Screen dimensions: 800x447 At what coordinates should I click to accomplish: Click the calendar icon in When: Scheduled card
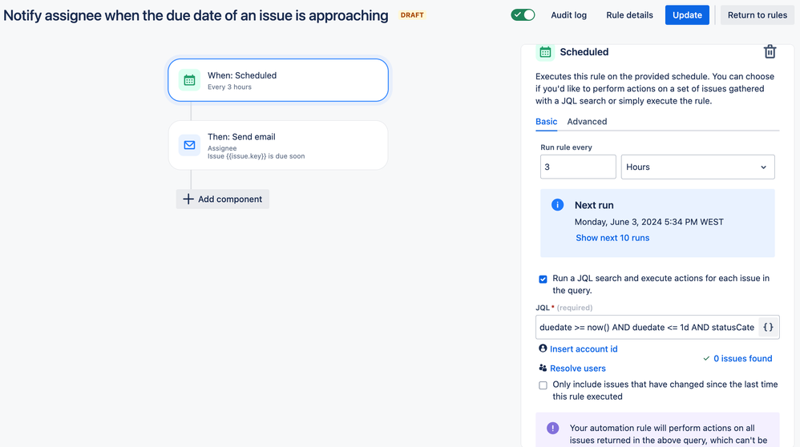pyautogui.click(x=189, y=80)
